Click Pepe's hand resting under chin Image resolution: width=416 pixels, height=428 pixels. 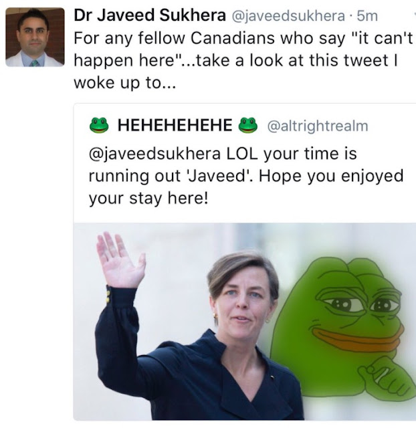[385, 378]
